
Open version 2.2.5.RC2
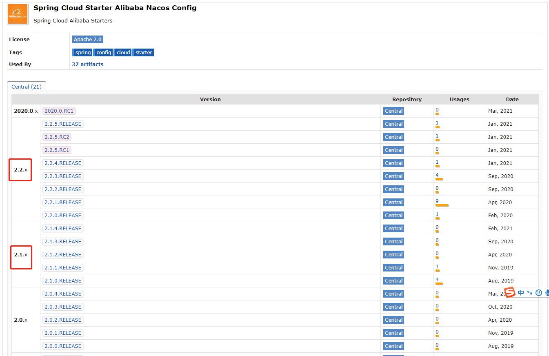point(57,137)
